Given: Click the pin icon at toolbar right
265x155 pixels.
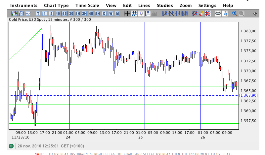Looking at the screenshot, I should [255, 14].
